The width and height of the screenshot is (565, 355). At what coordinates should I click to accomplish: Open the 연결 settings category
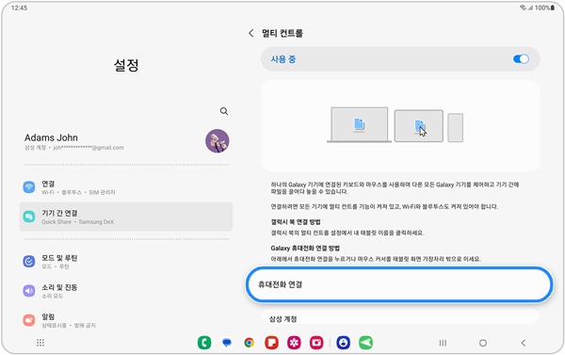click(126, 187)
